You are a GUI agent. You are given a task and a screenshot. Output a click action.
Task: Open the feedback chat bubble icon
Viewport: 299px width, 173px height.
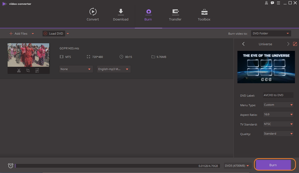(272, 3)
